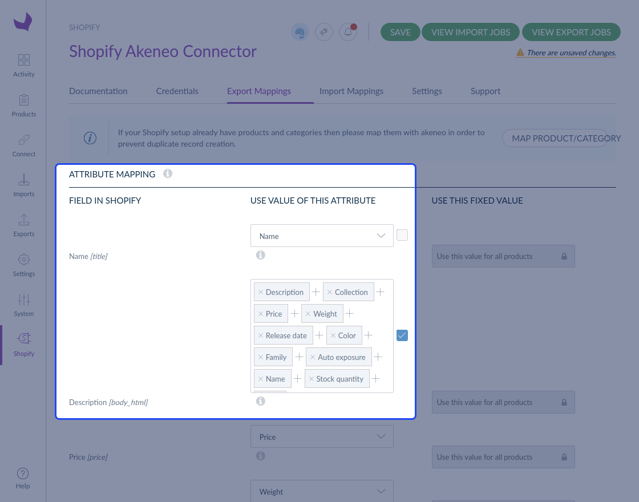This screenshot has width=639, height=502.
Task: Expand the Name attribute dropdown
Action: (322, 236)
